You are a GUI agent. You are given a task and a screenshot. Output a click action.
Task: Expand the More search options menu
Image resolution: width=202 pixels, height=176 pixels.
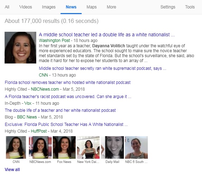click(111, 7)
